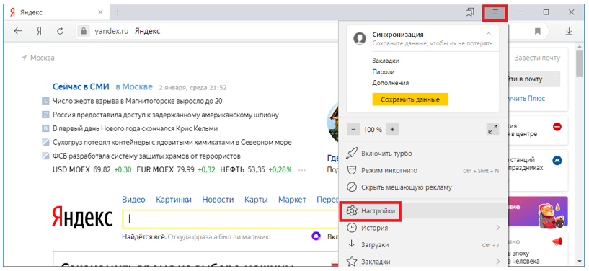Open headline about американскому шпиону
This screenshot has width=589, height=271.
tap(166, 115)
